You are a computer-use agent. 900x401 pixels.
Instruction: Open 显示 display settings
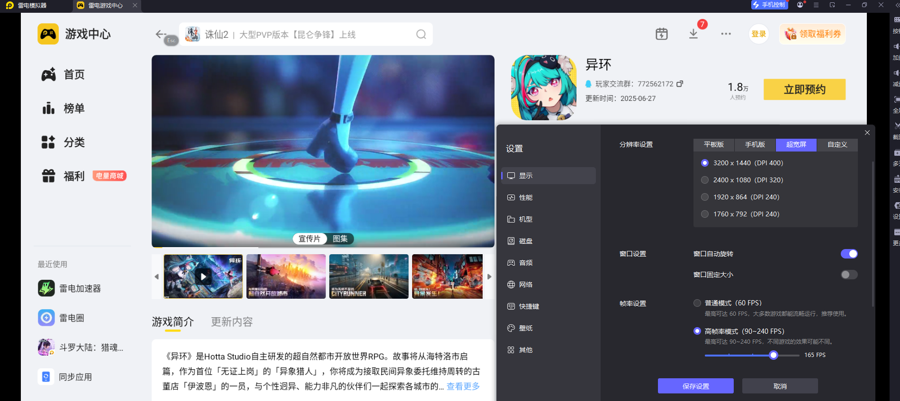(x=549, y=176)
